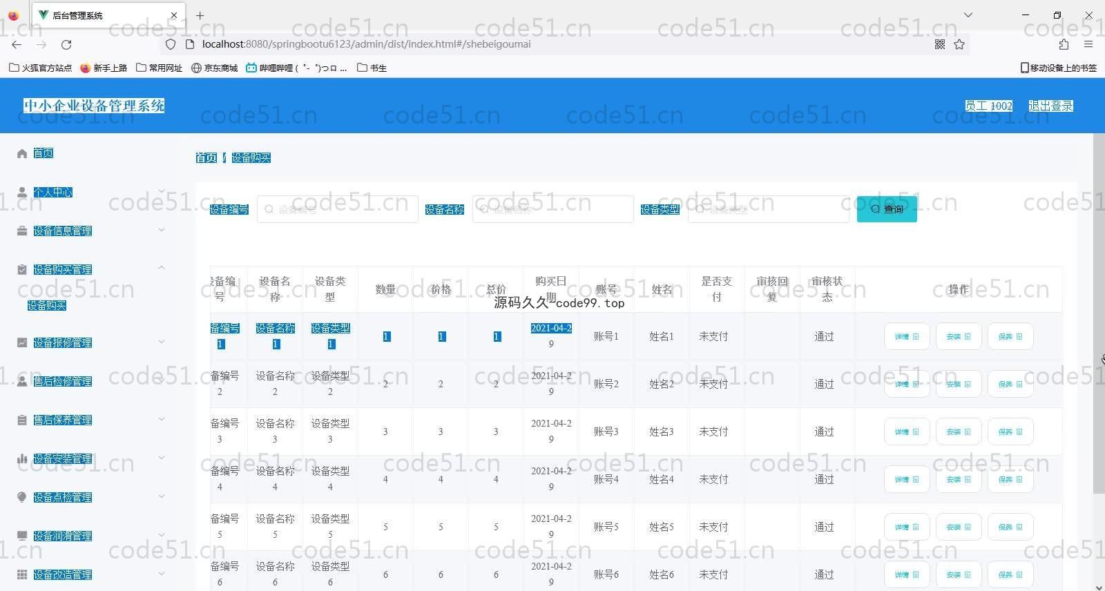Expand the 设备润滑管理 chevron
Image resolution: width=1105 pixels, height=591 pixels.
pos(162,535)
